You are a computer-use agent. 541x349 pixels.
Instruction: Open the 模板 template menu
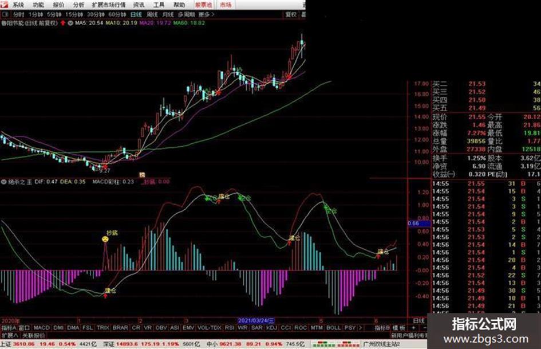[x=399, y=328]
